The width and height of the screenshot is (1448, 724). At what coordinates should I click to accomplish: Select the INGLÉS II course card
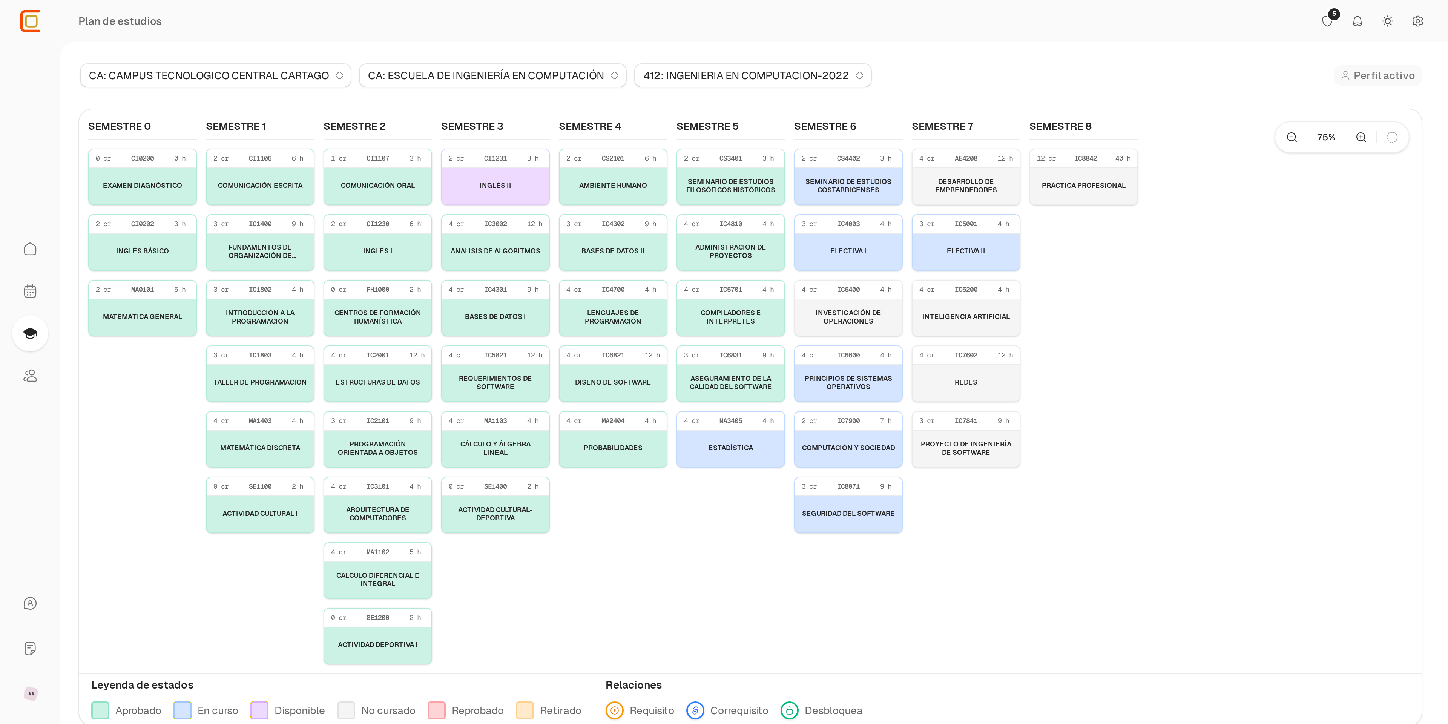495,176
